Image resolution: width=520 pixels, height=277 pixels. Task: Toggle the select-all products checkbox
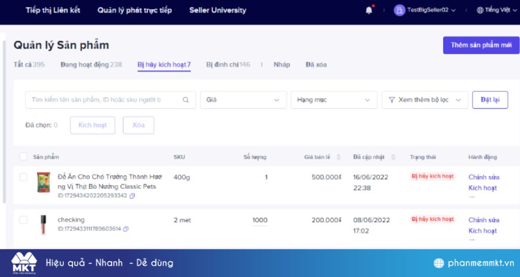point(23,156)
